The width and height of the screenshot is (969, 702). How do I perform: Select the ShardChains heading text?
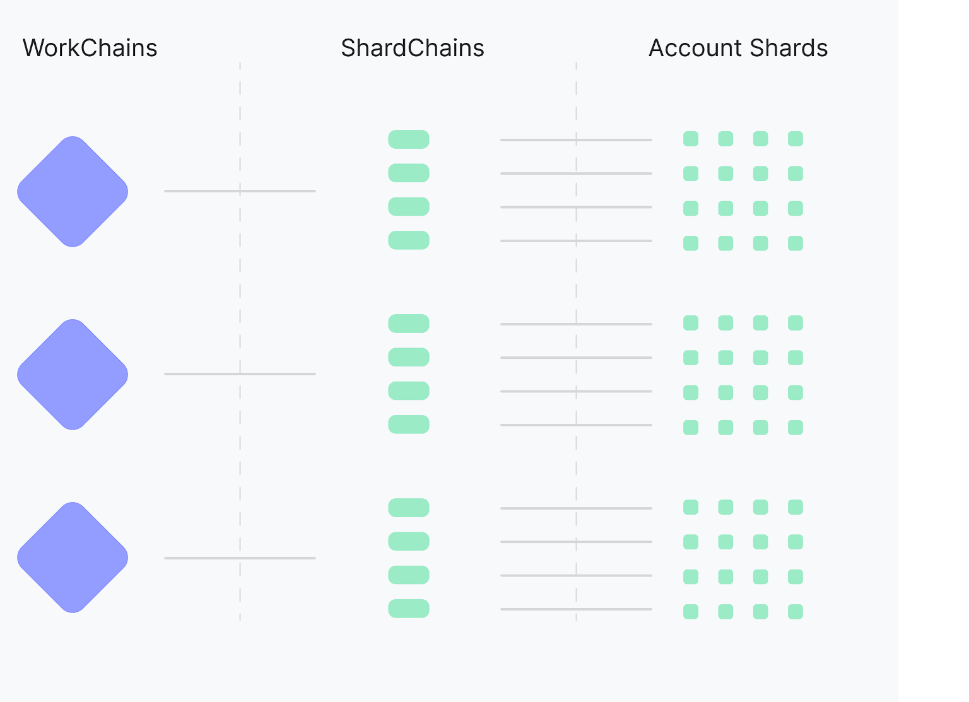click(x=413, y=49)
